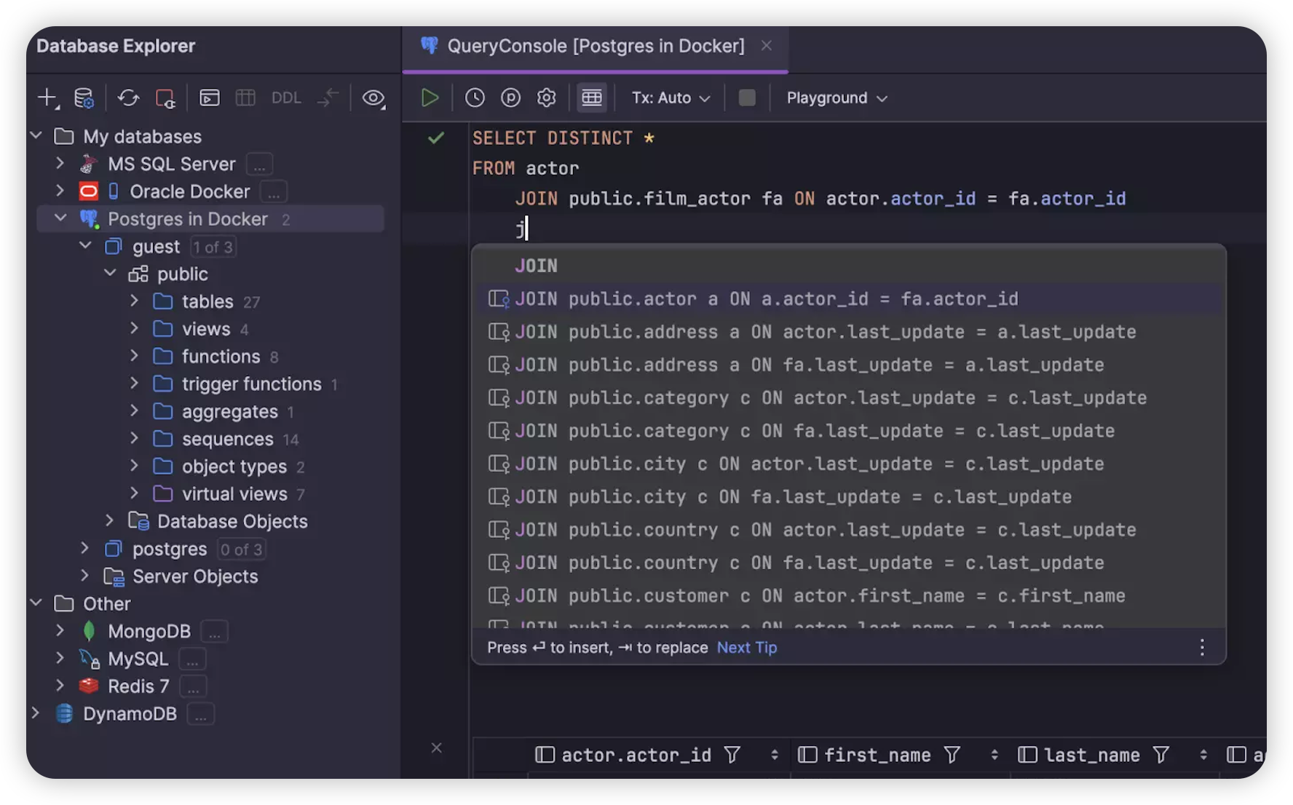
Task: Click the Next Tip link
Action: (x=747, y=647)
